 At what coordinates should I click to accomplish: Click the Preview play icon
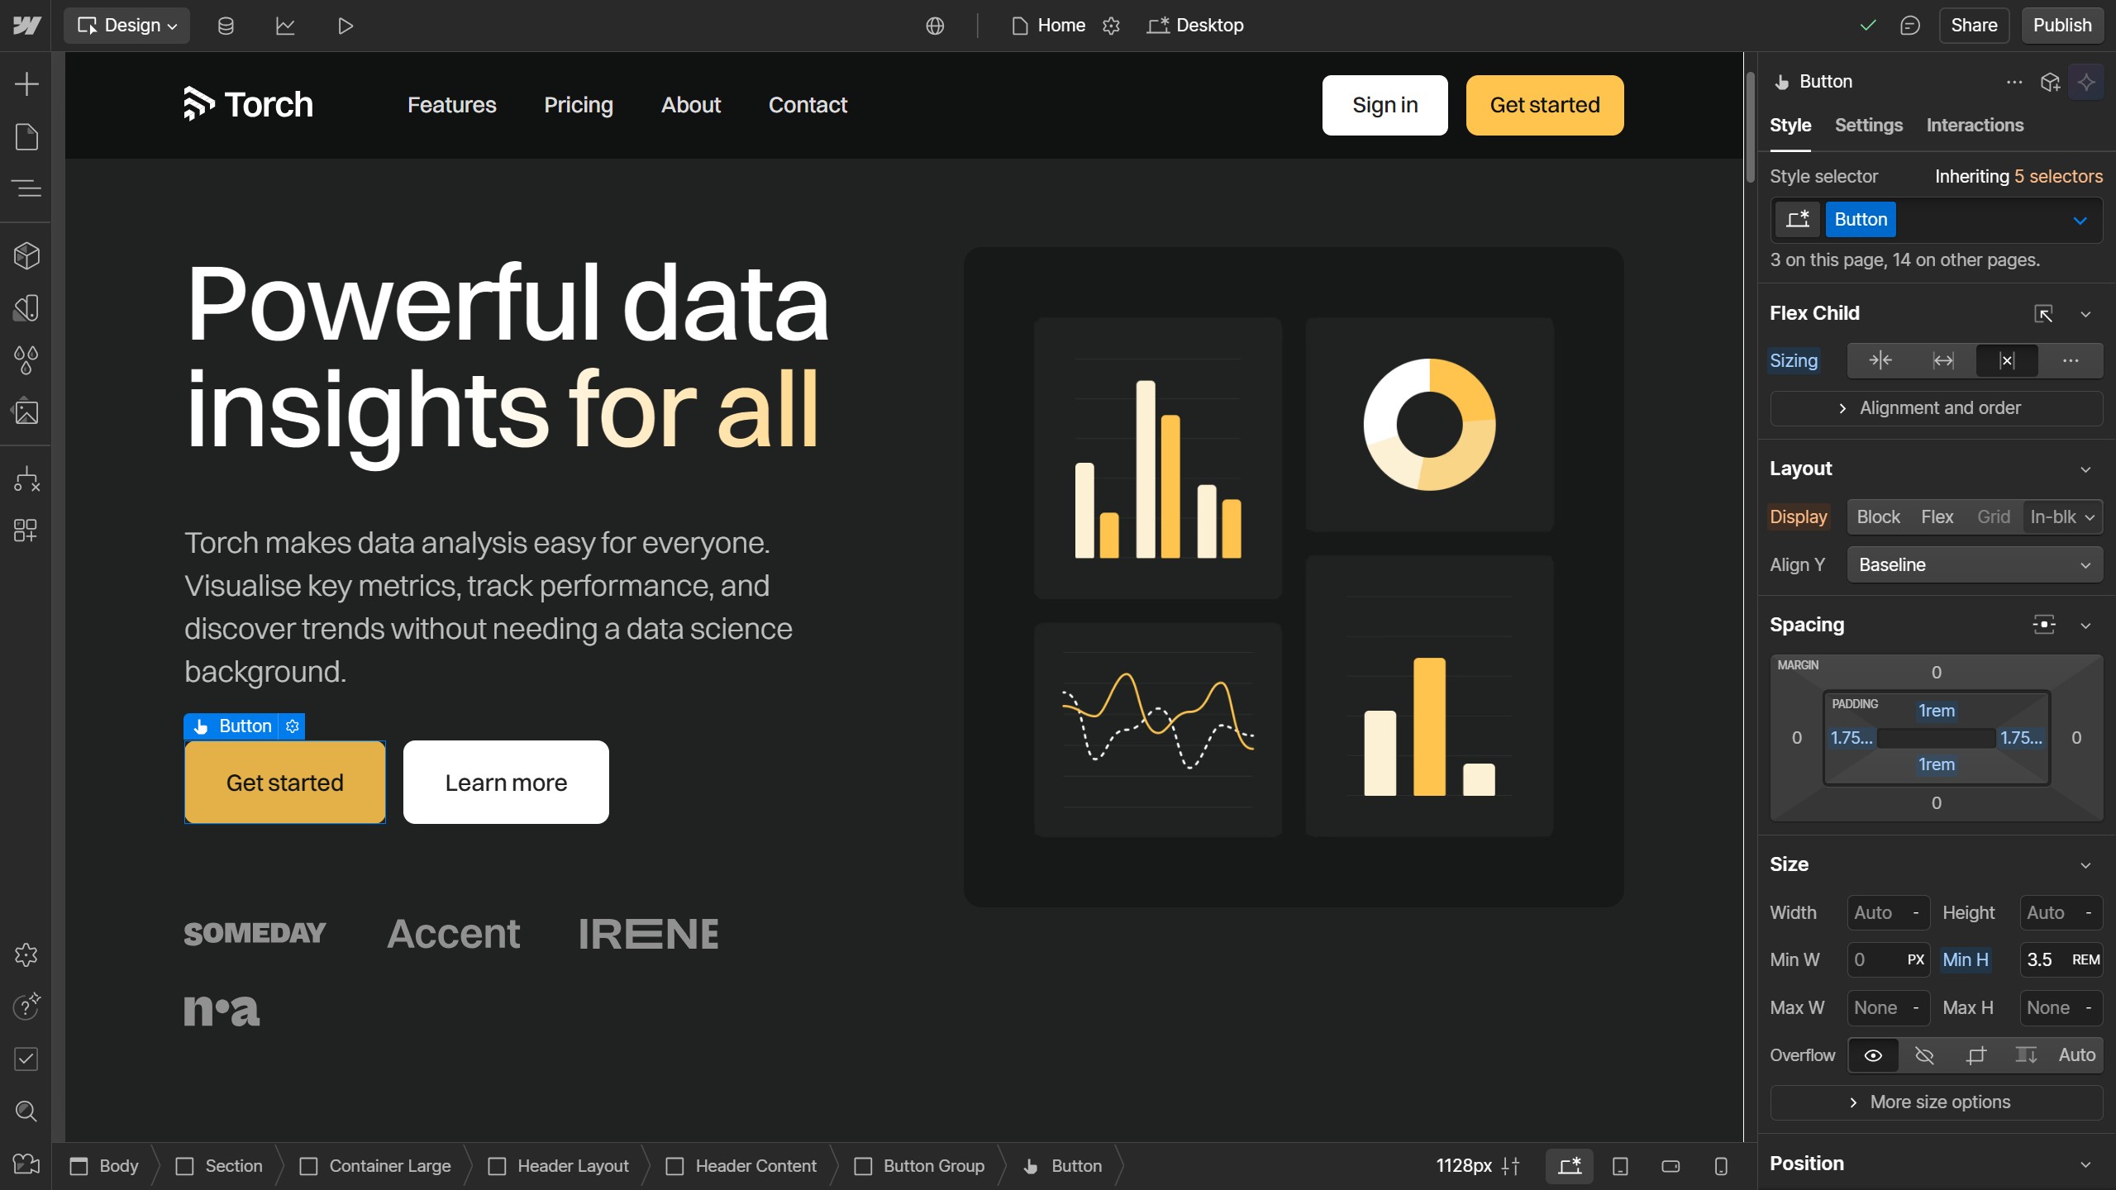[346, 26]
